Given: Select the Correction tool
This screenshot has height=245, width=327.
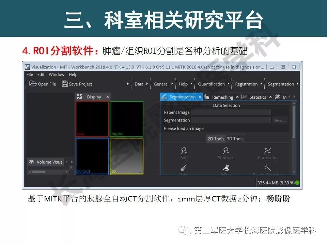Looking at the screenshot, I should tap(268, 153).
